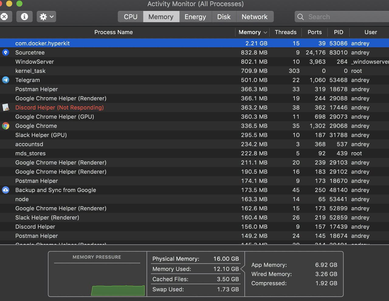Select Slack Helper (GPU) process

click(41, 135)
